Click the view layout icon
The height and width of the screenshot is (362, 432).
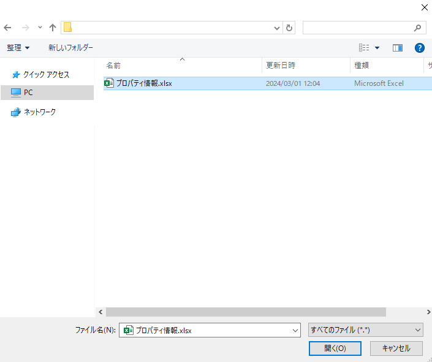(364, 48)
